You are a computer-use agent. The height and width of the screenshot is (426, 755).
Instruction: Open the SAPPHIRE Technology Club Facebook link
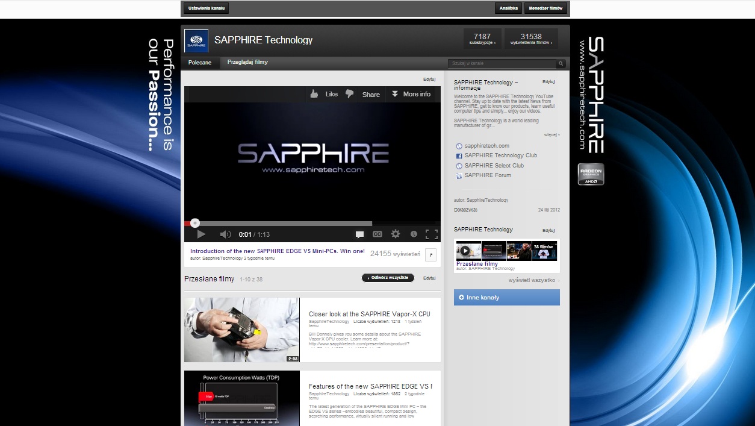click(500, 155)
